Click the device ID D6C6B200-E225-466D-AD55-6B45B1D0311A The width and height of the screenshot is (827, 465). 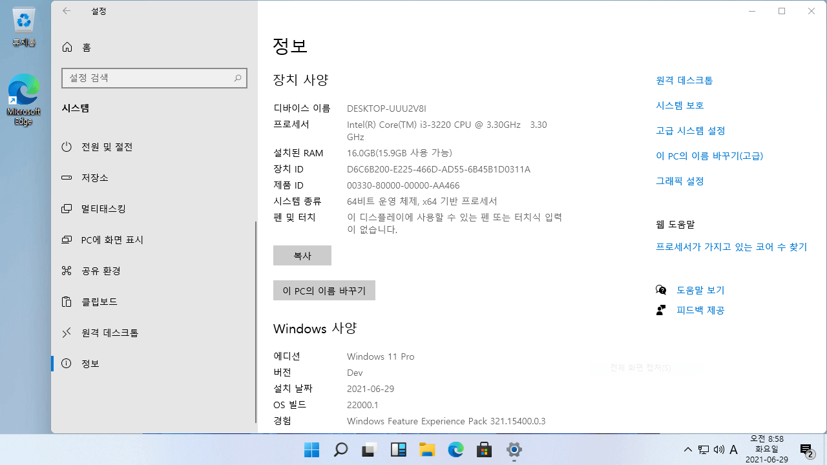439,169
